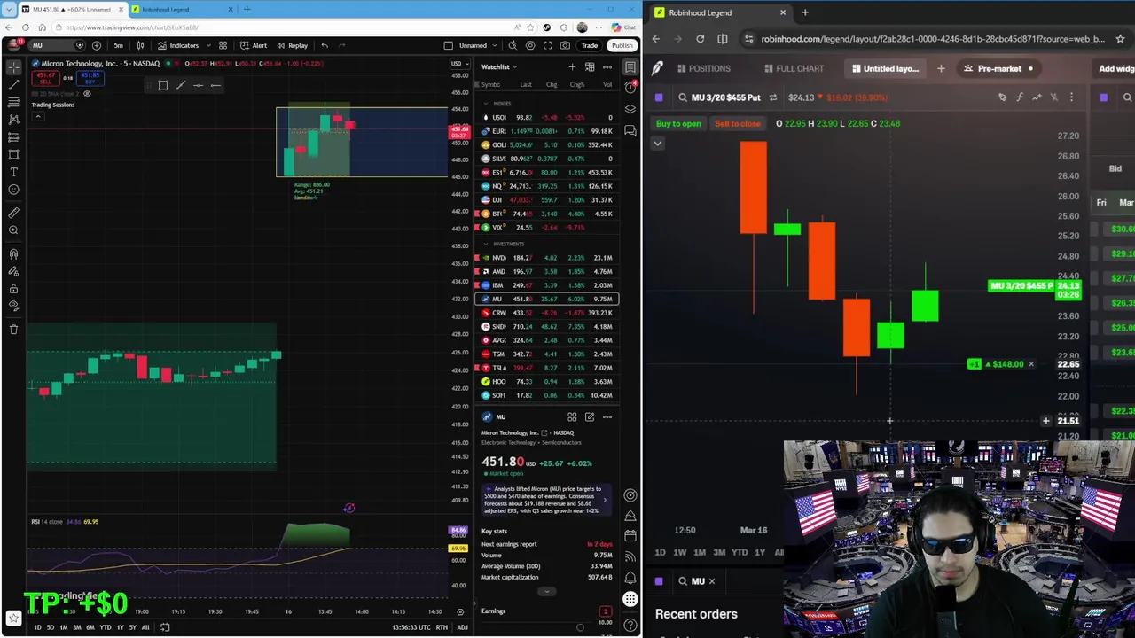Switch to FULL CHART tab

793,68
